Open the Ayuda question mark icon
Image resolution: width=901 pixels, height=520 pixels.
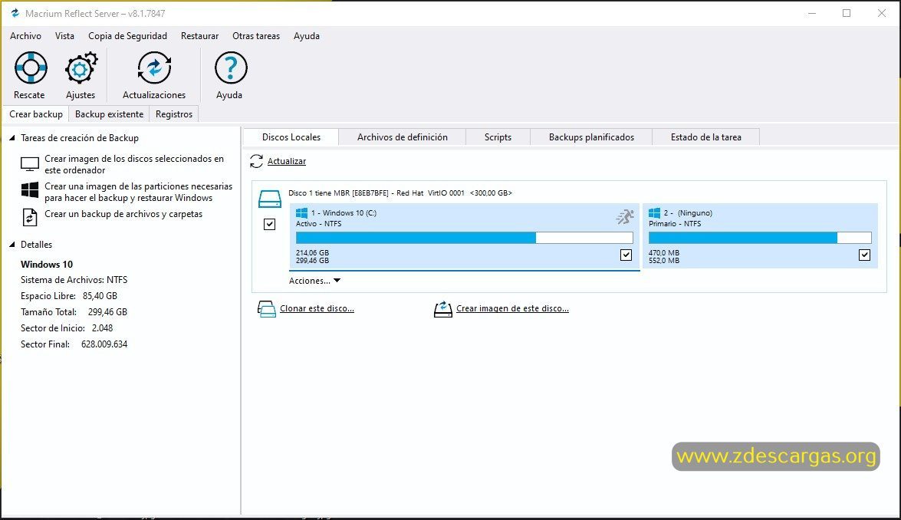pyautogui.click(x=230, y=67)
